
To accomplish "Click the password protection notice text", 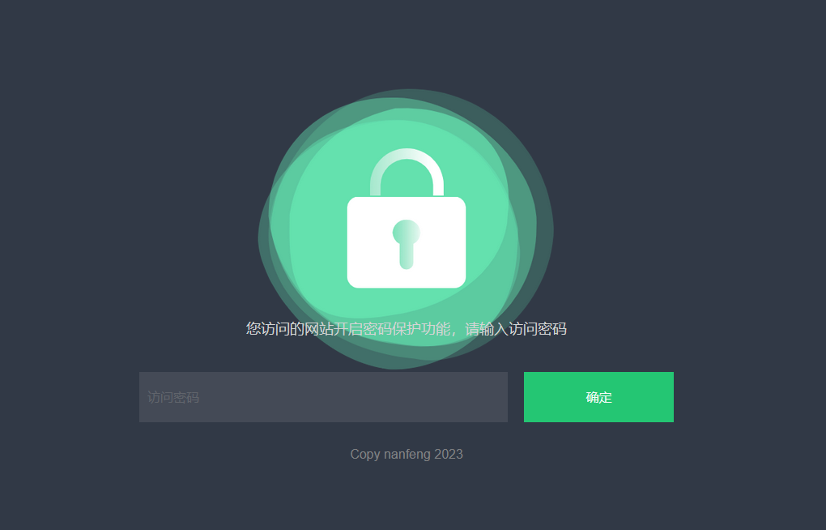I will coord(407,328).
